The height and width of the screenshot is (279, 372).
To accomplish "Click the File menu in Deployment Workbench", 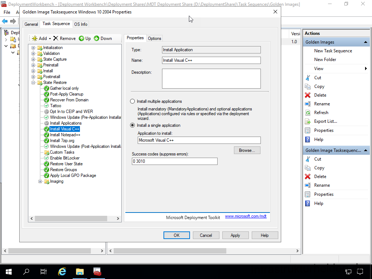I will 7,12.
